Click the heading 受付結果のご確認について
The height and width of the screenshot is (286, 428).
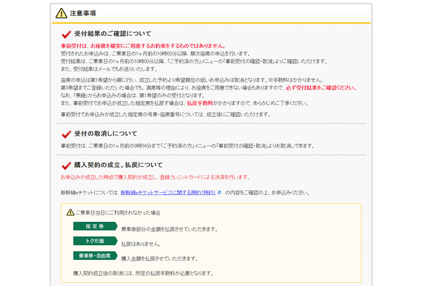click(113, 34)
